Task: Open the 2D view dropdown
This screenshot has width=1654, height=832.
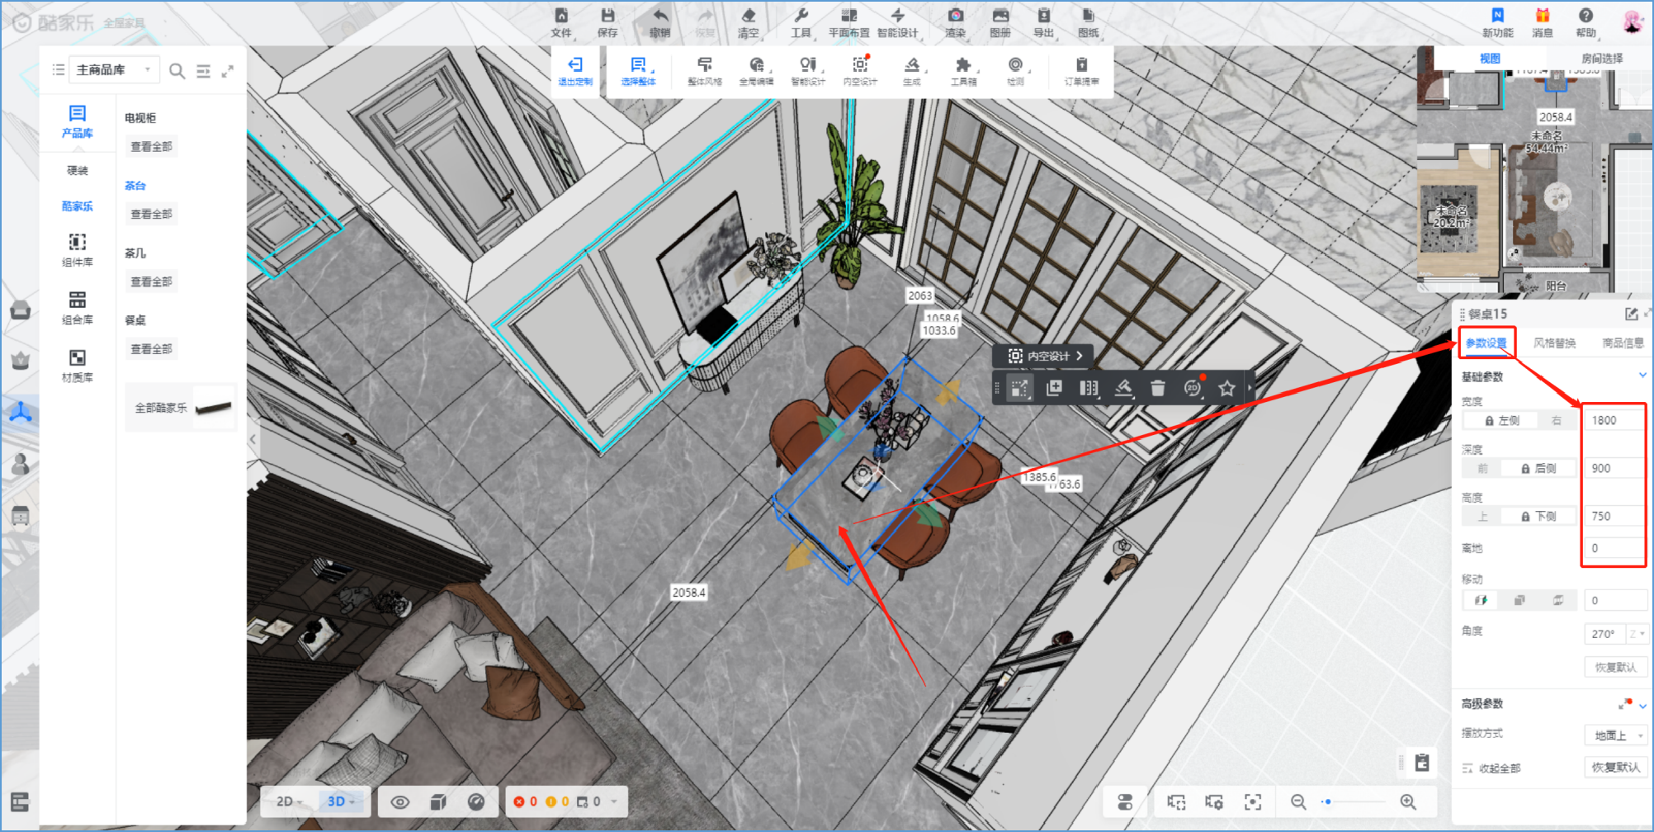Action: pyautogui.click(x=290, y=801)
